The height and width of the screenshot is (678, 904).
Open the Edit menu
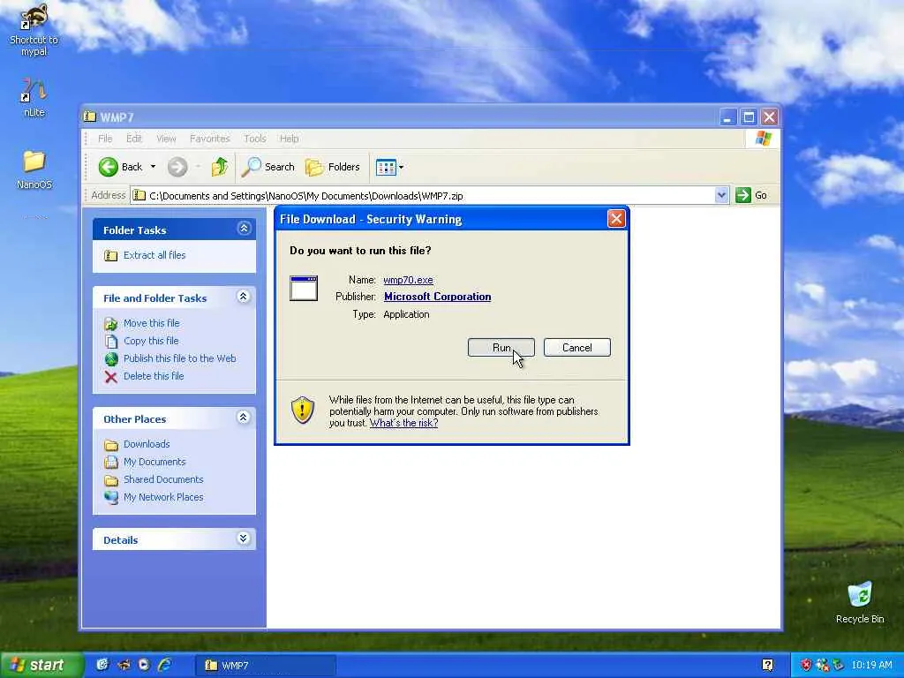click(134, 139)
